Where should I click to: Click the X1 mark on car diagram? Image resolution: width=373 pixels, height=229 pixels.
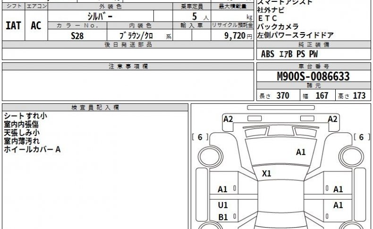(x=266, y=174)
